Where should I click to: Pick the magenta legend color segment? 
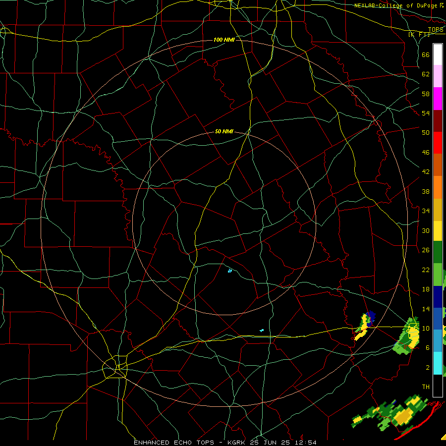(438, 99)
